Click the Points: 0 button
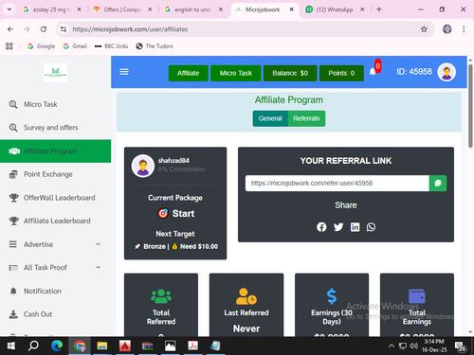Screen dimensions: 474x355 341,73
